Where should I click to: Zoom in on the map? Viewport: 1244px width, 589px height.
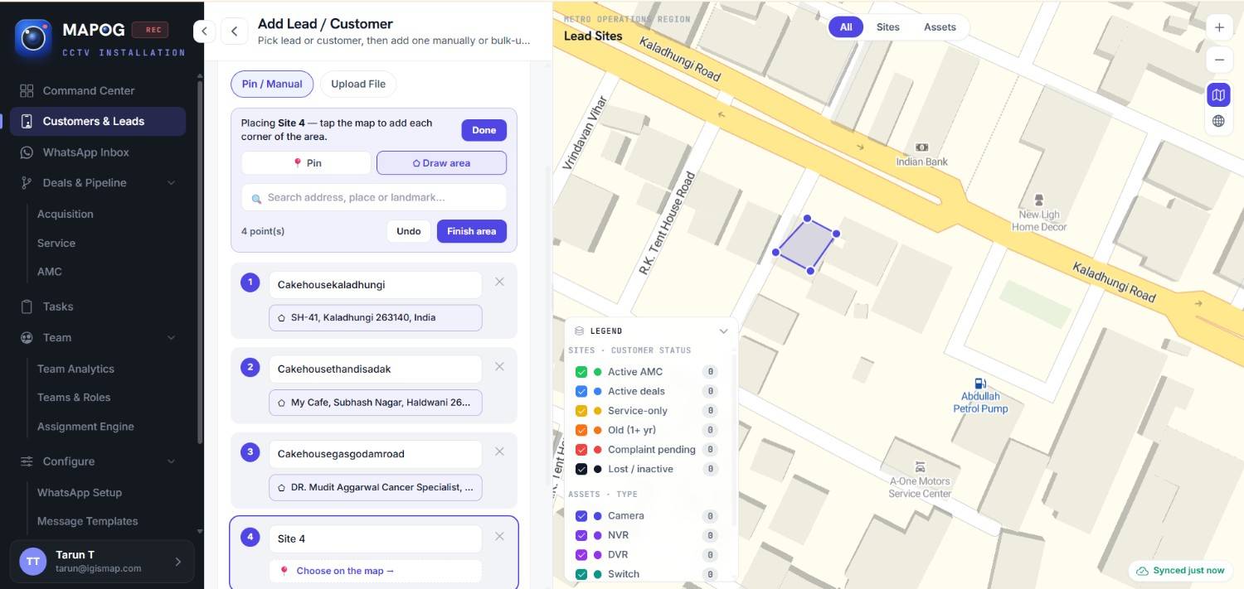tap(1219, 27)
